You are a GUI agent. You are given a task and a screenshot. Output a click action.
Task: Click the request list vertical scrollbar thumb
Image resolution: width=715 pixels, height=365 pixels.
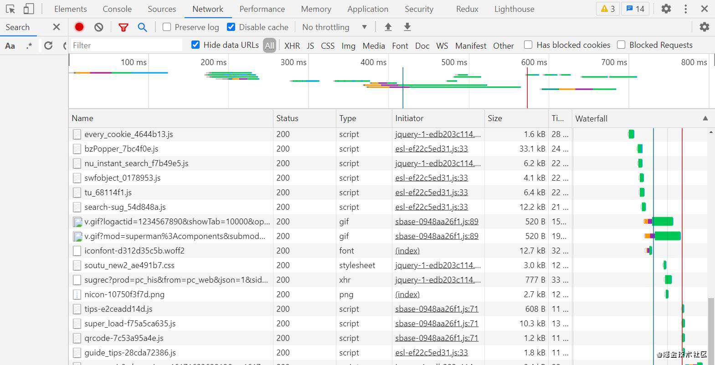pos(711,331)
